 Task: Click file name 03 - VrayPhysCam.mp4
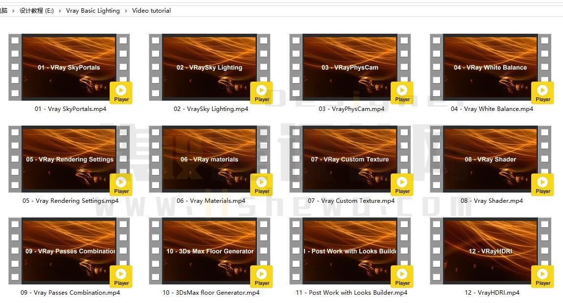click(x=351, y=108)
